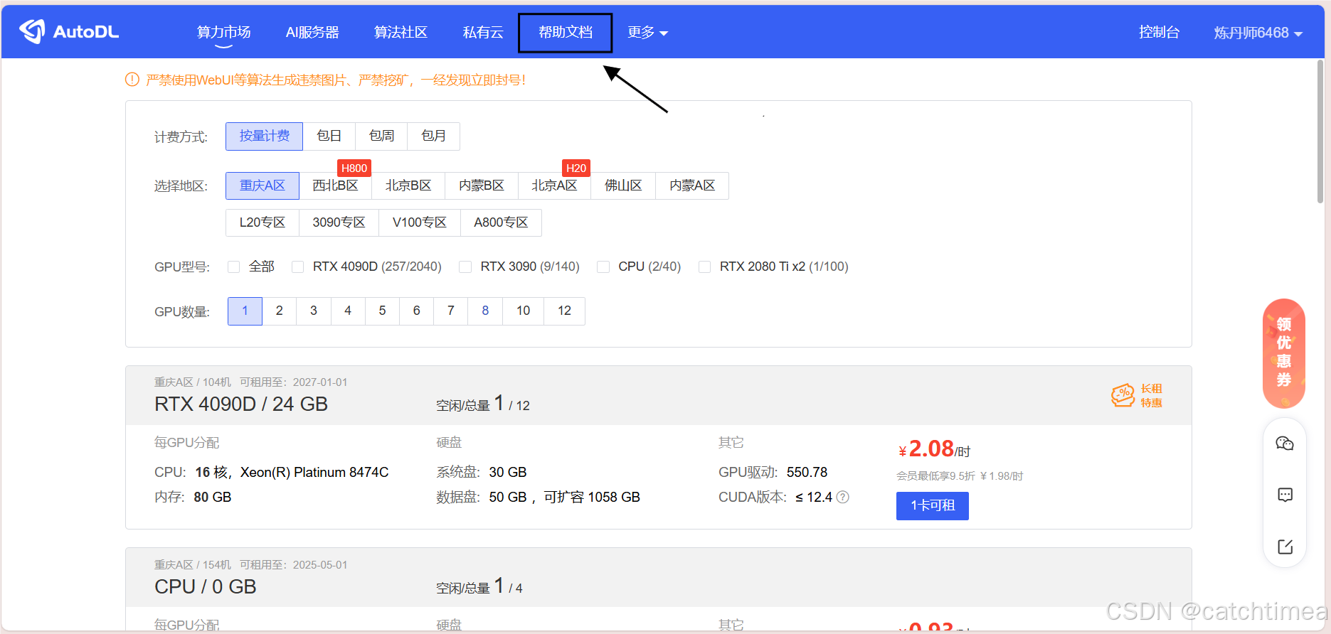
Task: Click the feedback edit icon
Action: coord(1285,547)
